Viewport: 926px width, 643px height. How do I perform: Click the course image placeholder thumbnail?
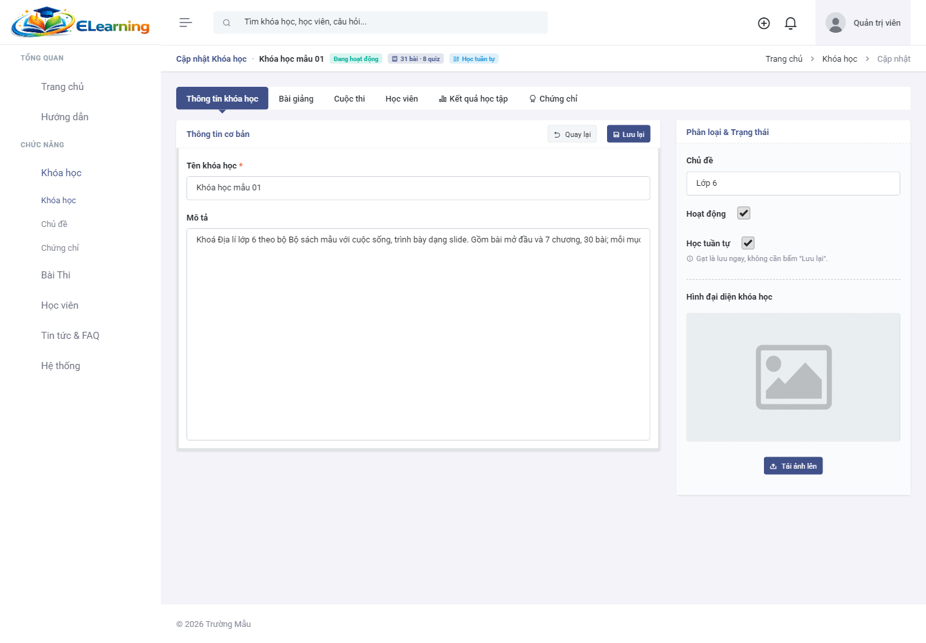793,377
